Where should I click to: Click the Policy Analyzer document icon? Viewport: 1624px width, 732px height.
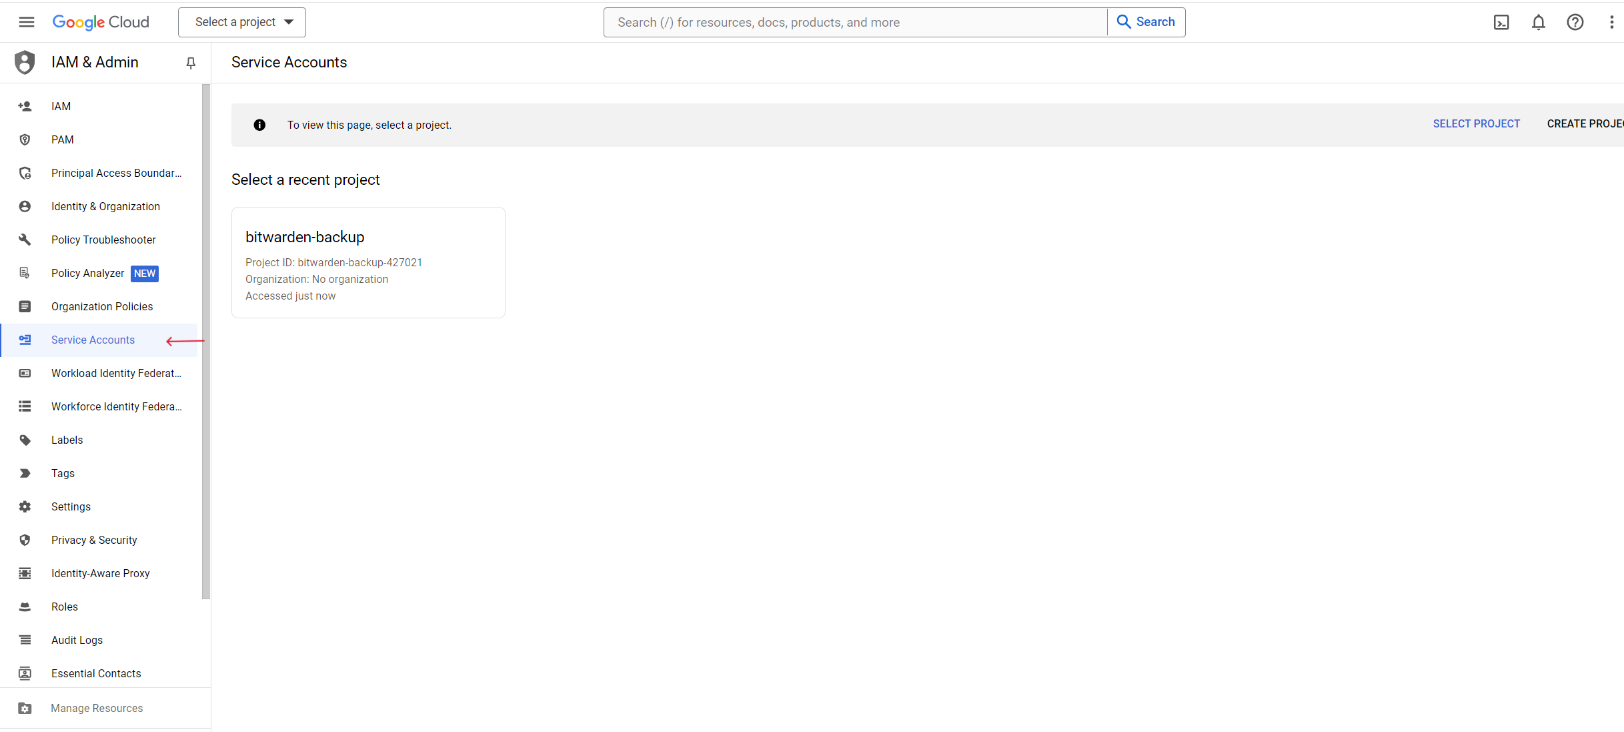[x=25, y=273]
